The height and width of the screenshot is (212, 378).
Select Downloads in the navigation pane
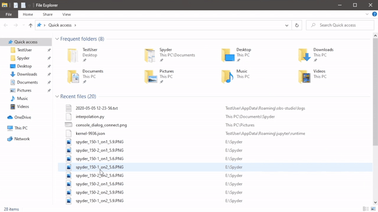coord(27,74)
